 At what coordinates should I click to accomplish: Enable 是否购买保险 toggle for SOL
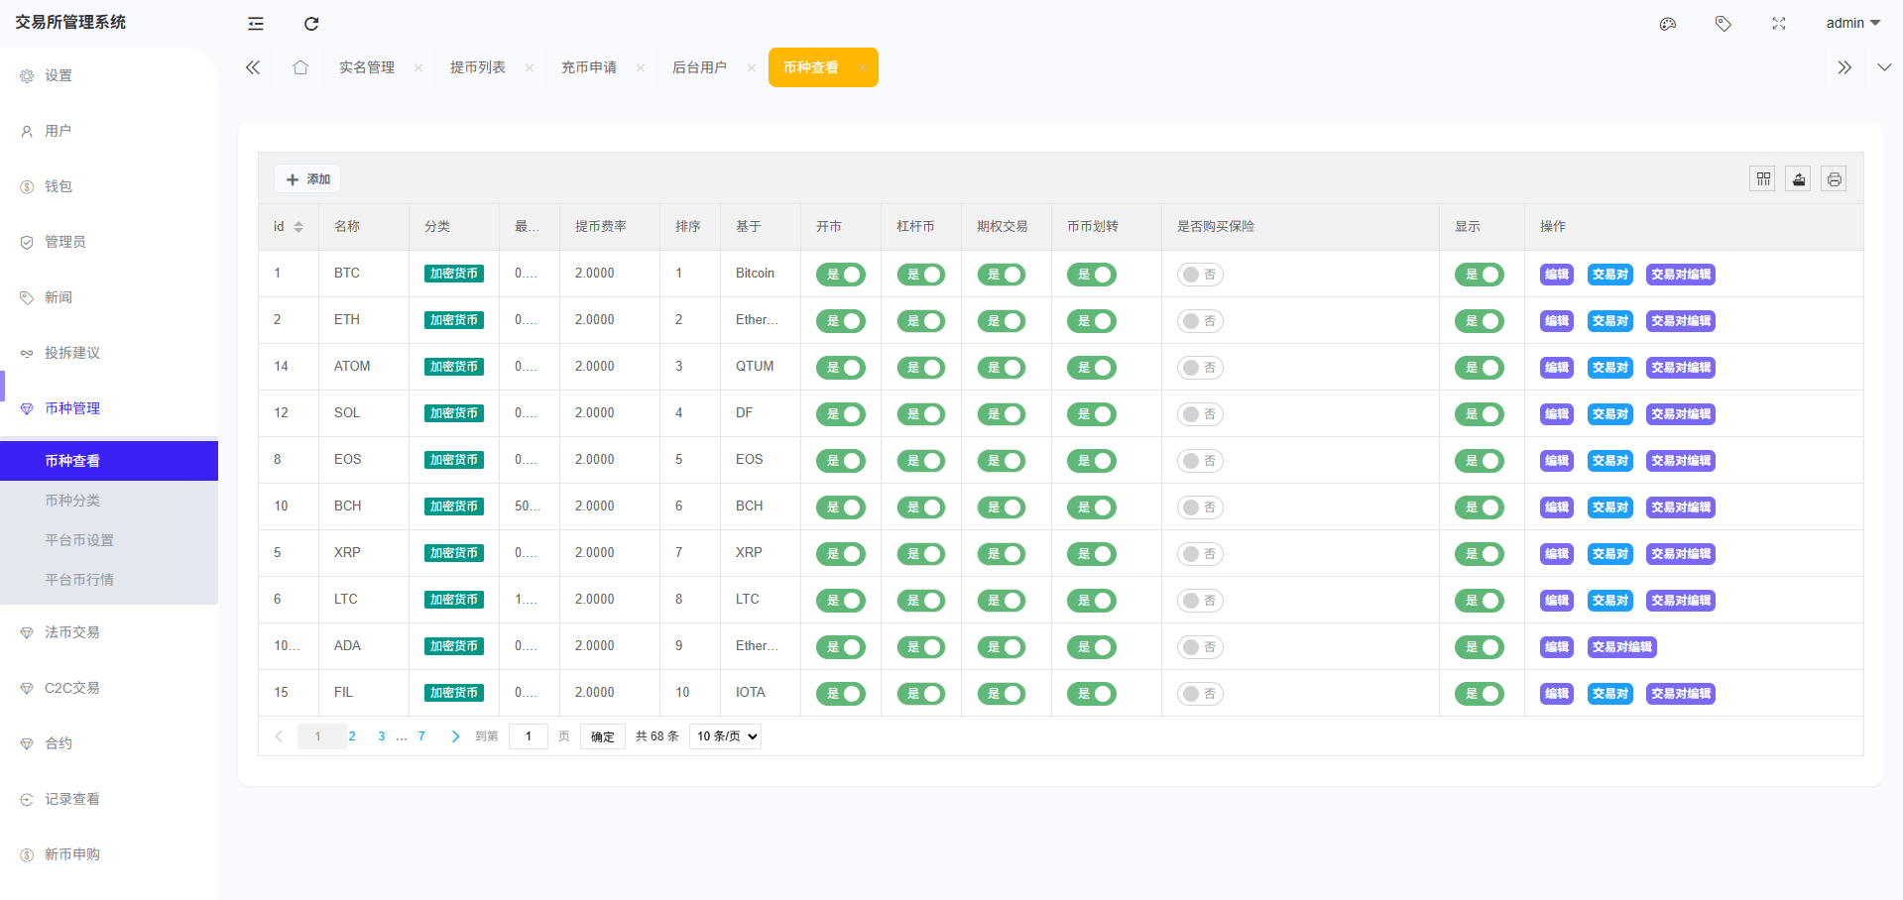click(1200, 414)
